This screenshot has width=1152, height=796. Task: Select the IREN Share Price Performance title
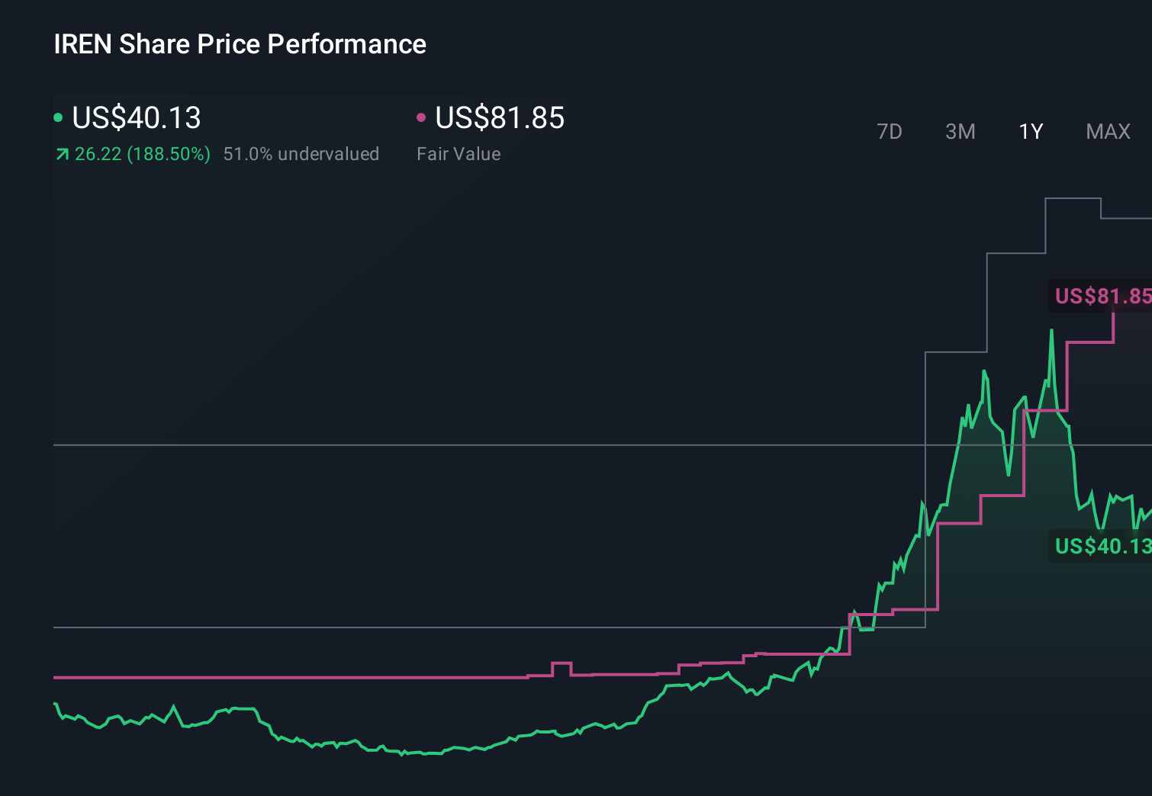click(x=240, y=44)
